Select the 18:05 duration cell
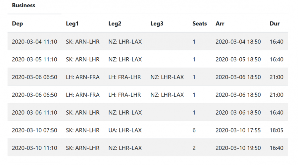 pos(276,130)
